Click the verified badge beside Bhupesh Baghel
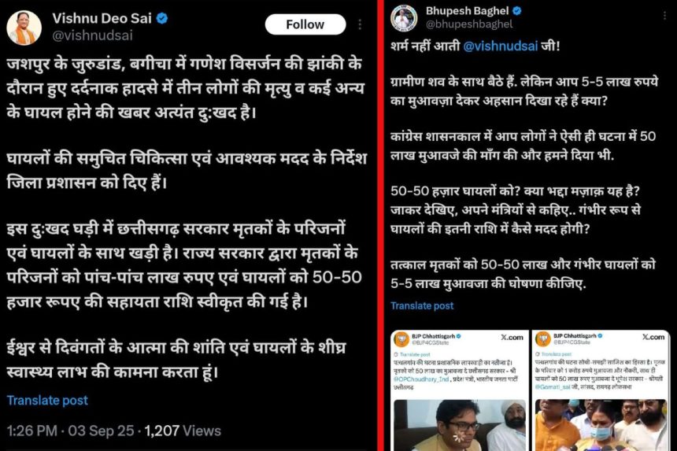The width and height of the screenshot is (677, 451). tap(517, 11)
